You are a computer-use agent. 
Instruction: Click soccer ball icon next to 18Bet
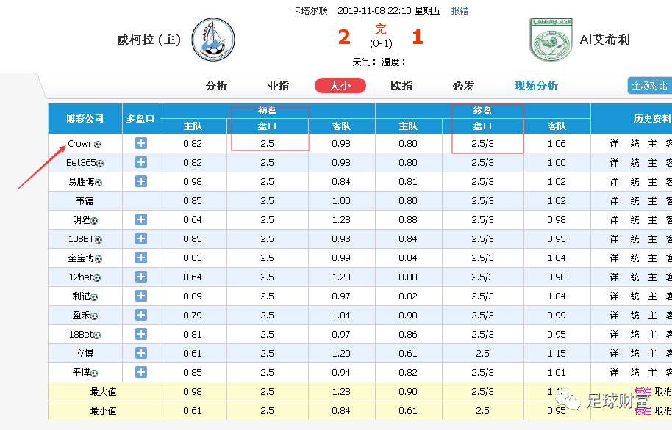tap(97, 335)
